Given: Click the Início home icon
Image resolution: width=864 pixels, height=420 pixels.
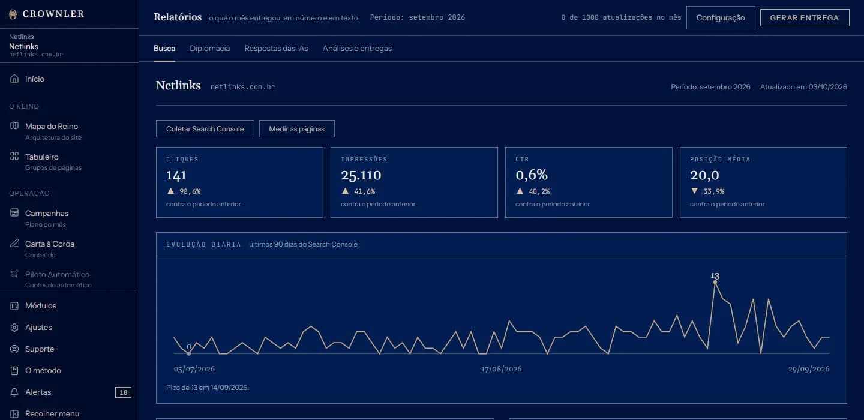Looking at the screenshot, I should coord(14,79).
